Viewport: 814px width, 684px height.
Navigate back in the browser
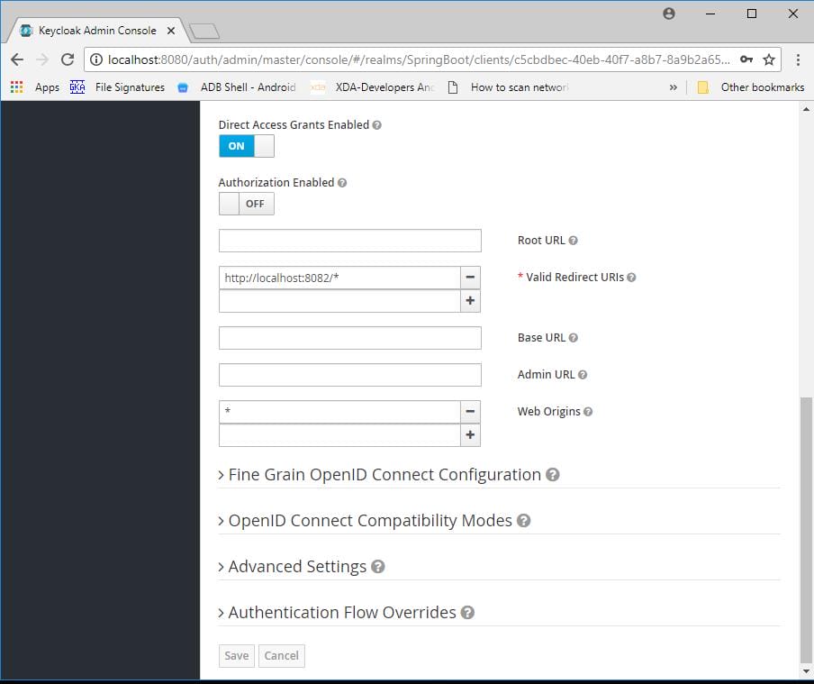(18, 57)
